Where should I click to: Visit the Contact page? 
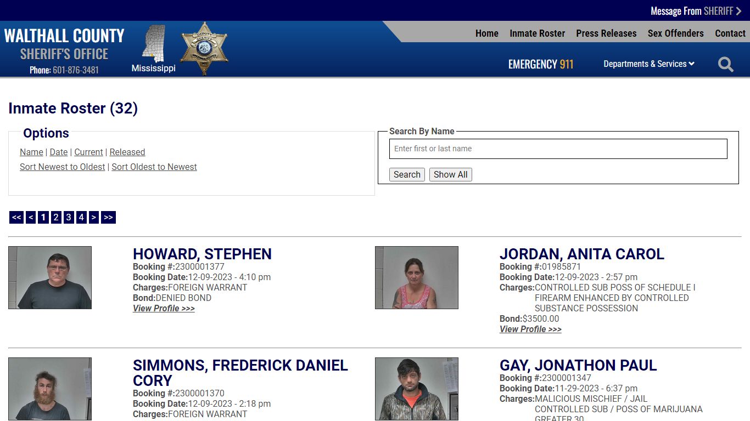pyautogui.click(x=730, y=33)
